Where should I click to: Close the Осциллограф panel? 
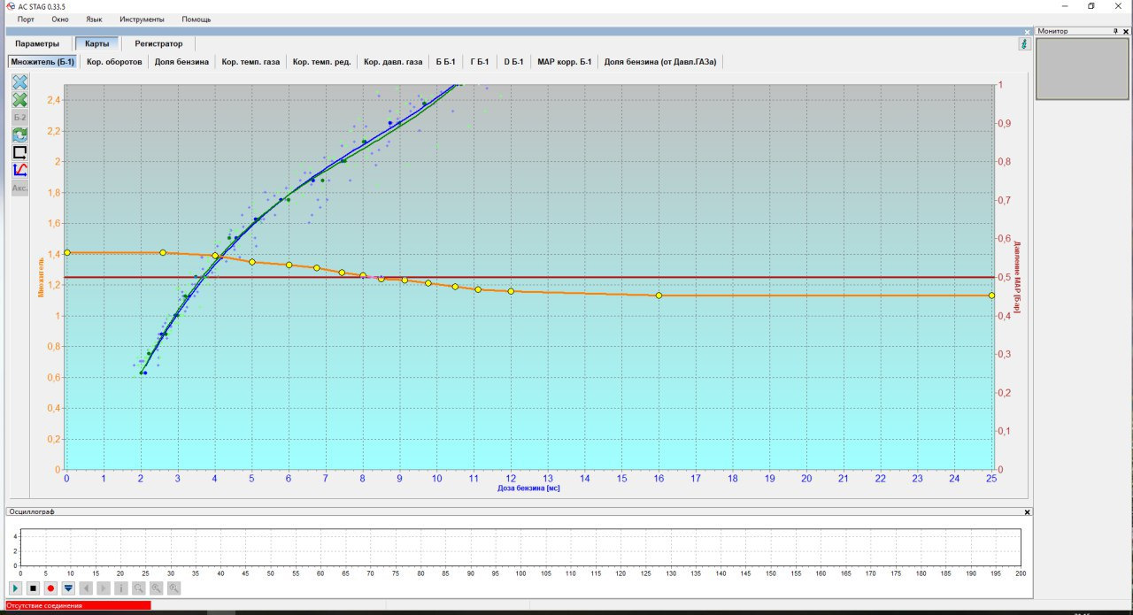coord(1027,511)
